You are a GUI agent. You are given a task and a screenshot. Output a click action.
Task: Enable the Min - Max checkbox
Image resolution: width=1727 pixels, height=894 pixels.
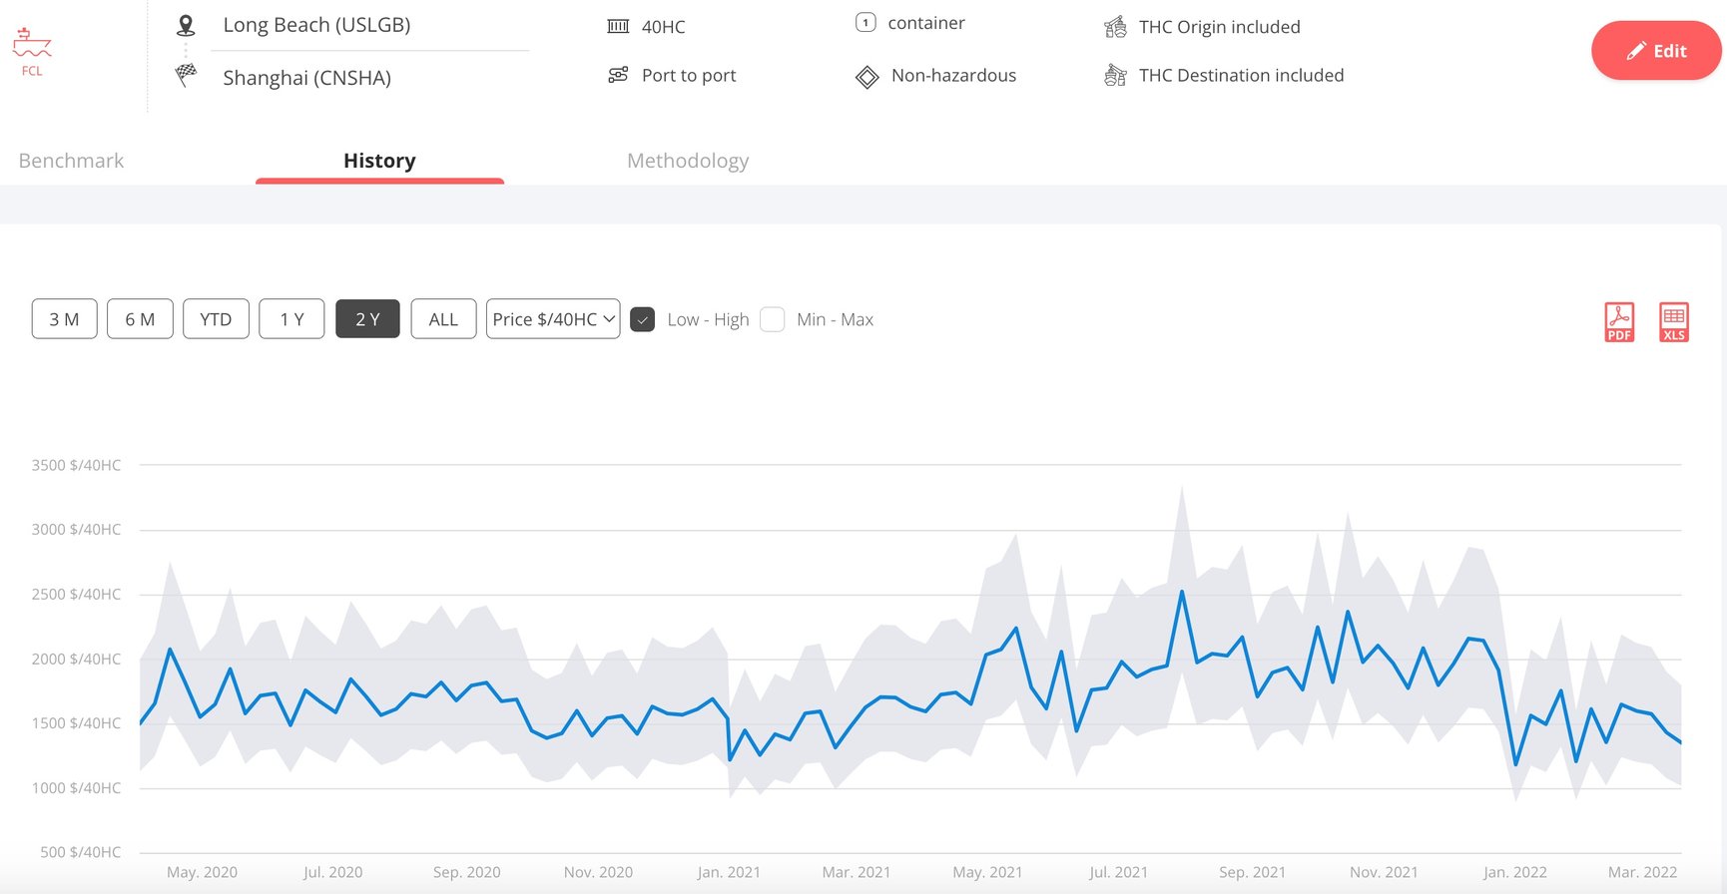772,319
